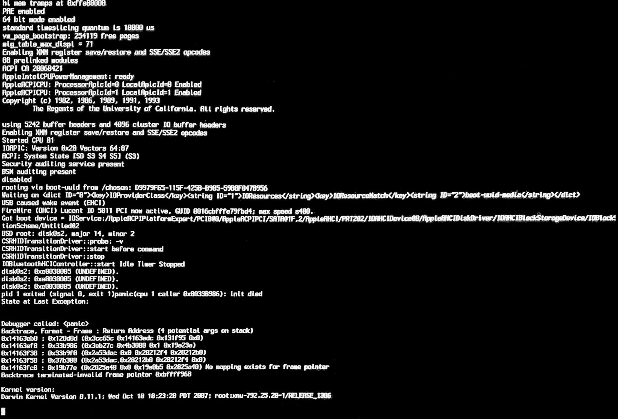Click the 'Debugger called: <panic>' line
Image resolution: width=618 pixels, height=419 pixels.
[45, 324]
